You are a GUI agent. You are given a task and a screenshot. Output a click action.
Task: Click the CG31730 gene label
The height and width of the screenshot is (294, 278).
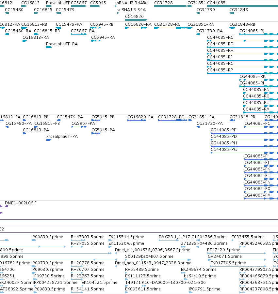[x=205, y=9]
